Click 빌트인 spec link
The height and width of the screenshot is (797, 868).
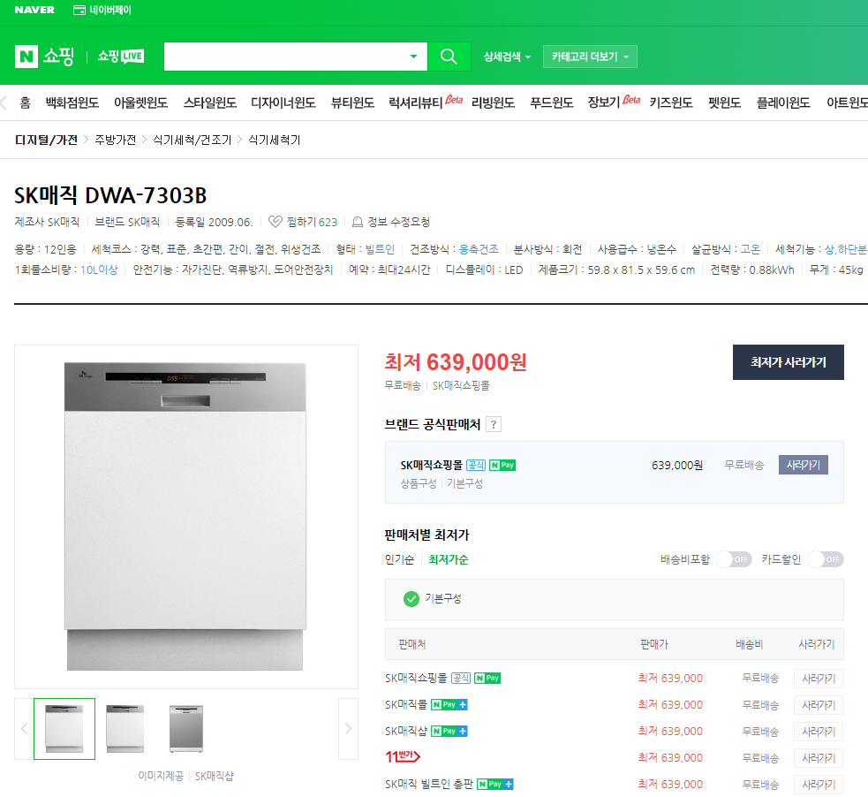click(x=380, y=249)
